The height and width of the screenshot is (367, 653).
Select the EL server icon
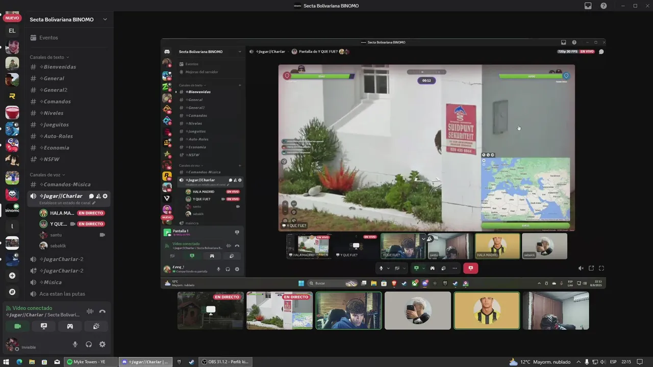point(12,31)
